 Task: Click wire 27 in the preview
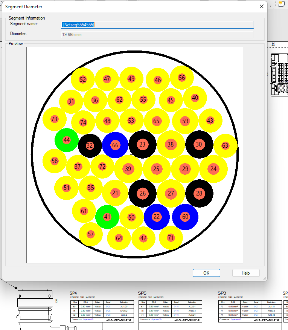pos(171,193)
